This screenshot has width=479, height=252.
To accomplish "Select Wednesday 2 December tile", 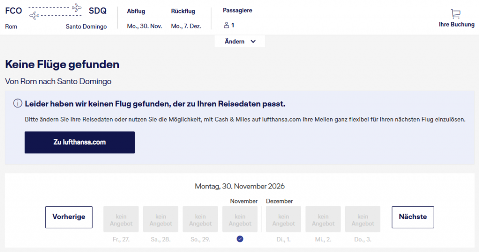I will pyautogui.click(x=323, y=219).
